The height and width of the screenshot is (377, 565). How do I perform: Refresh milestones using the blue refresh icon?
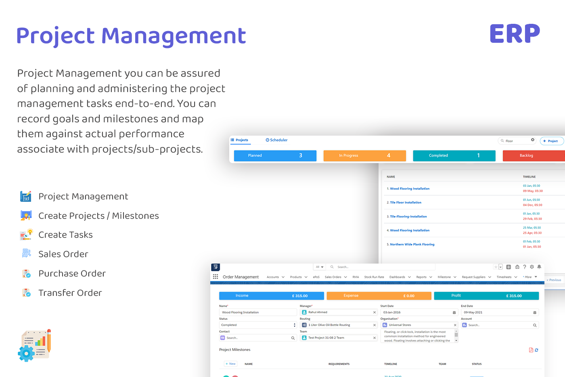tap(537, 350)
